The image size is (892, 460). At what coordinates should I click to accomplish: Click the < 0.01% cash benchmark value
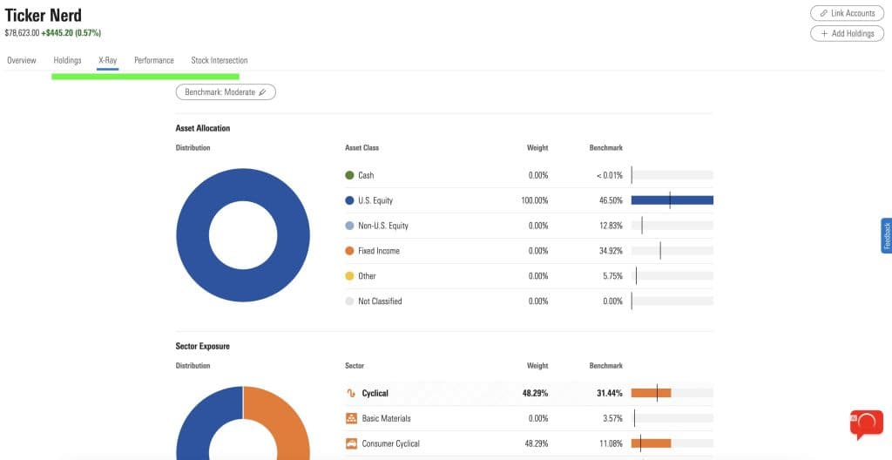pyautogui.click(x=610, y=175)
